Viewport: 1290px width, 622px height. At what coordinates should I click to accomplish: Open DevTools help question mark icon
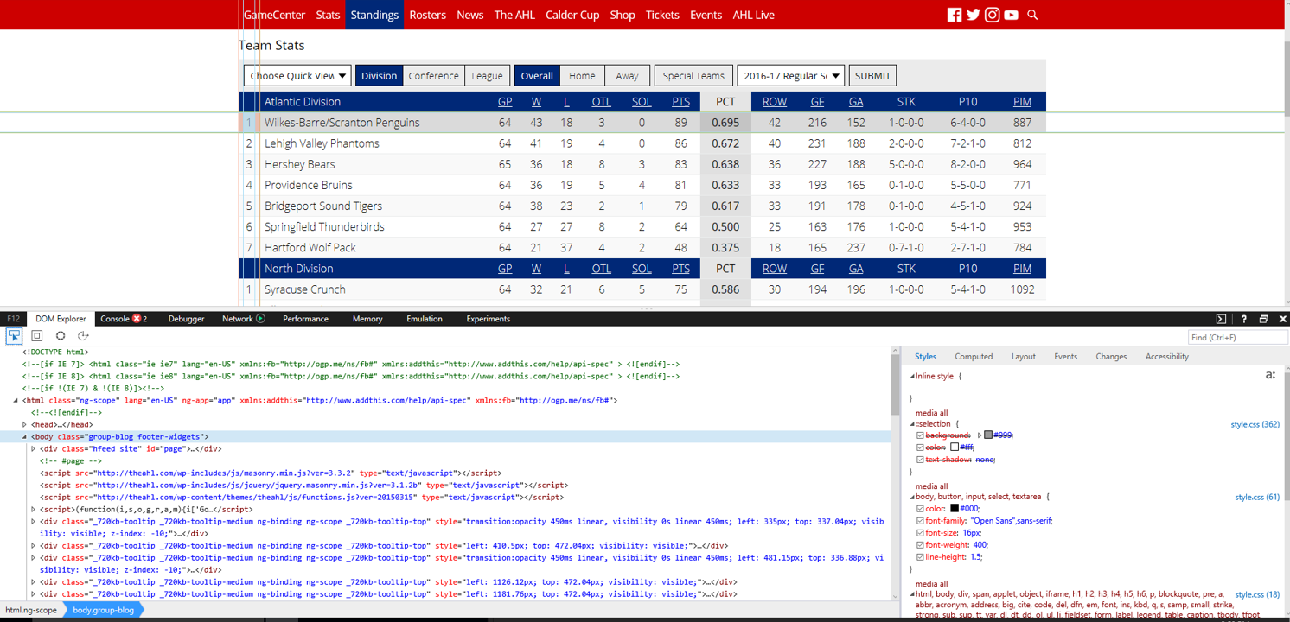pyautogui.click(x=1244, y=319)
